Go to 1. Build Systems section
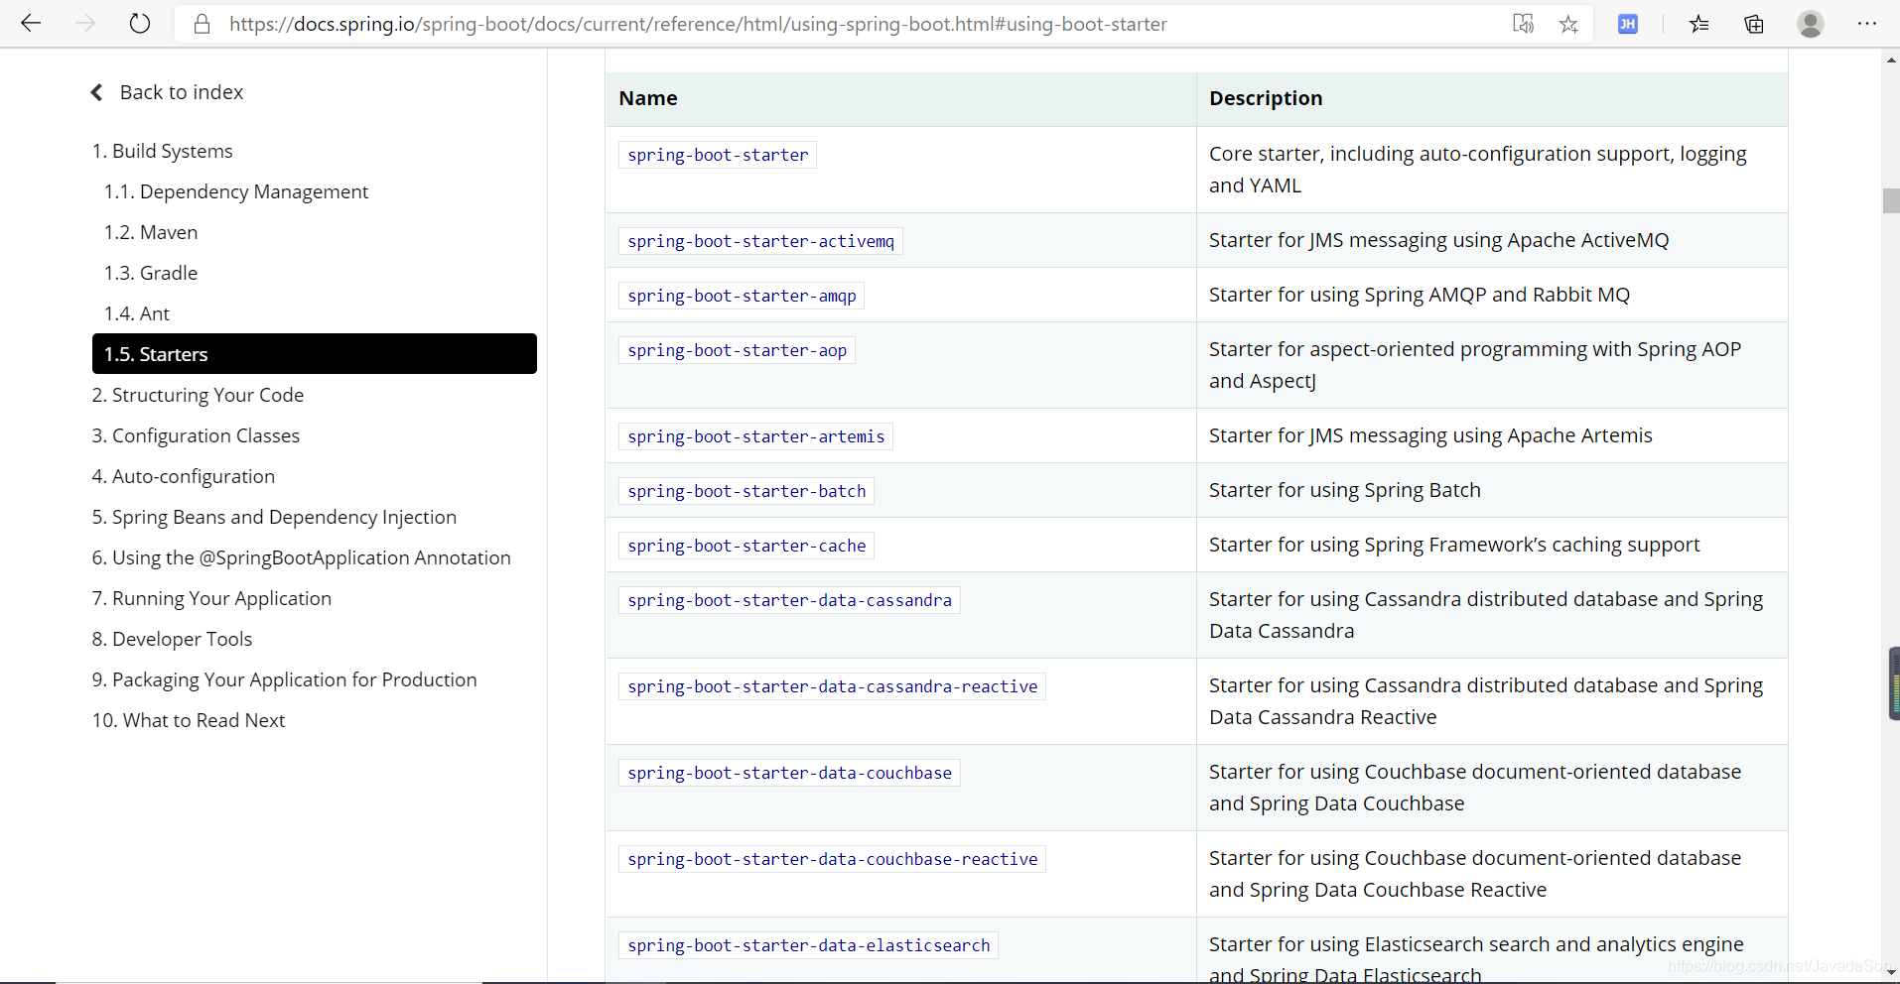Screen dimensions: 1900x984 click(x=163, y=151)
